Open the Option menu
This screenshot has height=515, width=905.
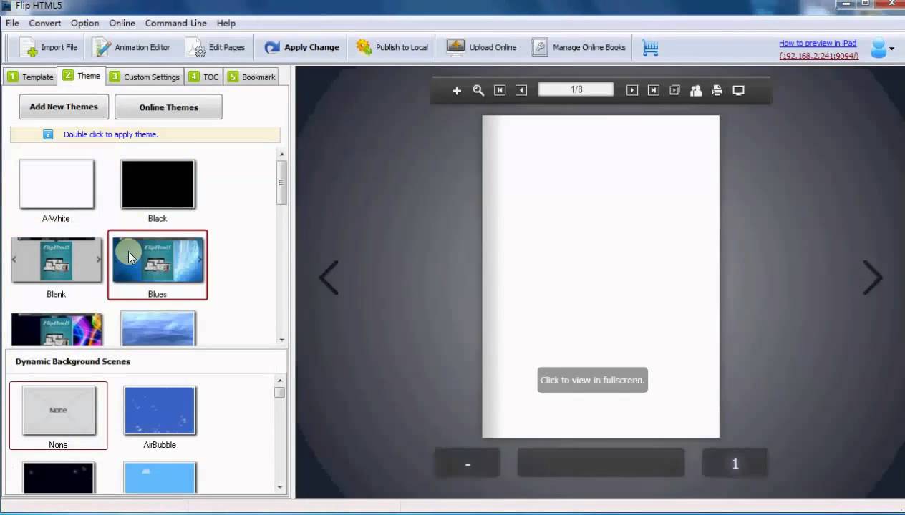point(84,23)
